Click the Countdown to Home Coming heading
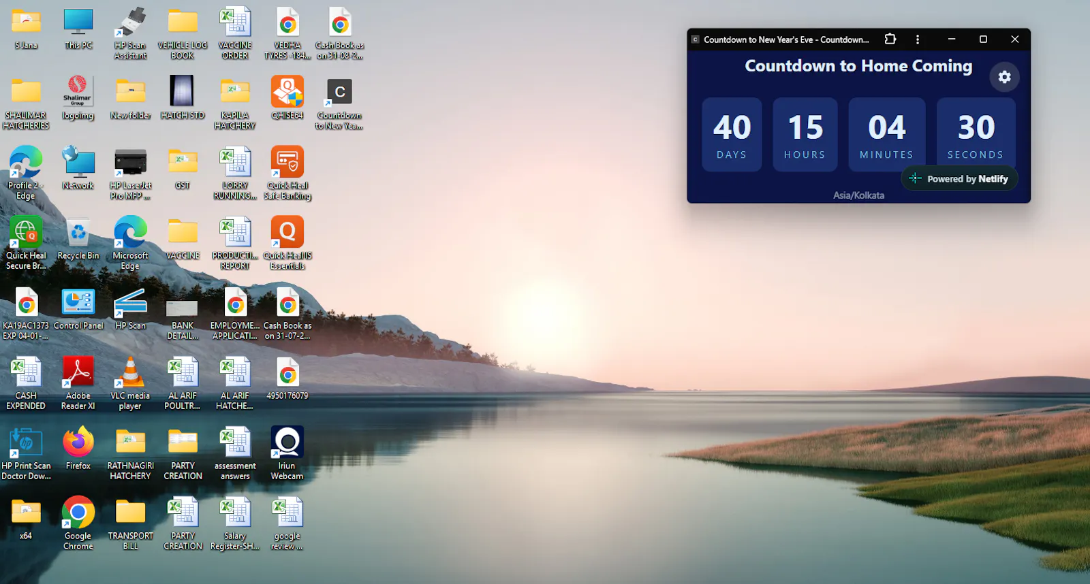Viewport: 1090px width, 584px height. pyautogui.click(x=858, y=66)
